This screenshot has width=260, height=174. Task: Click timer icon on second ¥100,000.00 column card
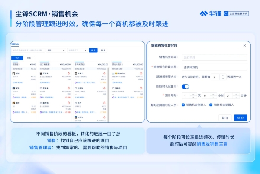click(x=69, y=88)
